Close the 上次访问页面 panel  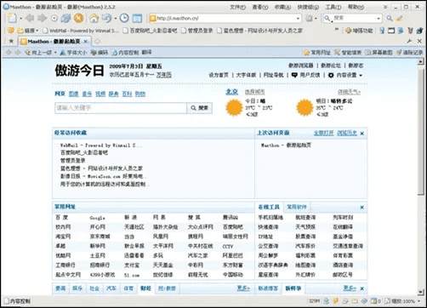(362, 134)
